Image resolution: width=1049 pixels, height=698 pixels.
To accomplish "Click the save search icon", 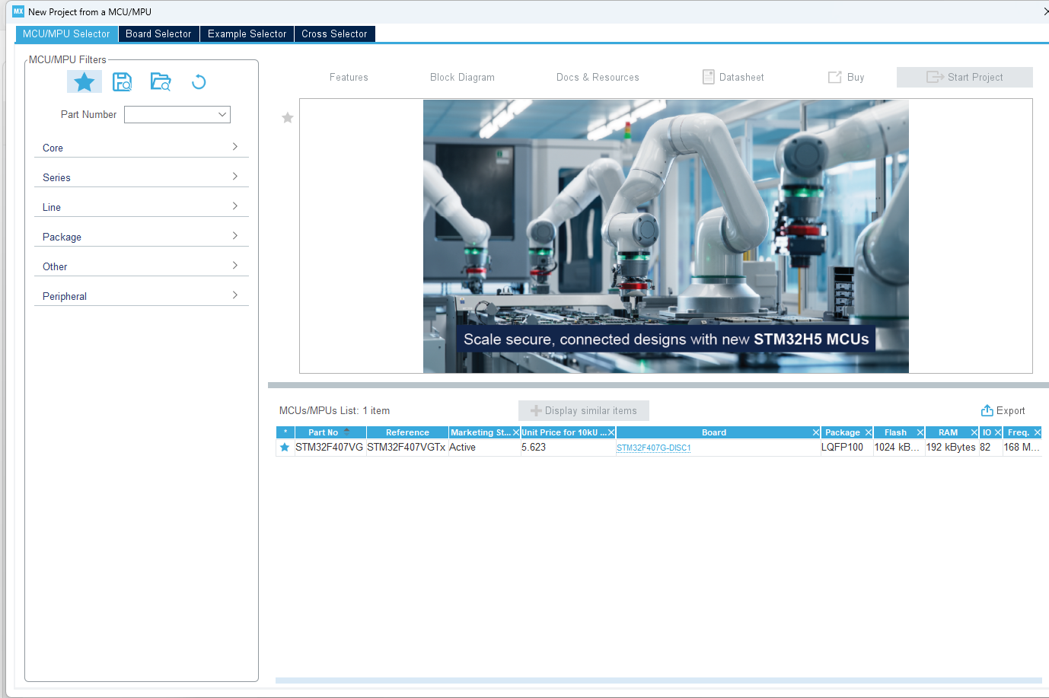I will [x=122, y=81].
